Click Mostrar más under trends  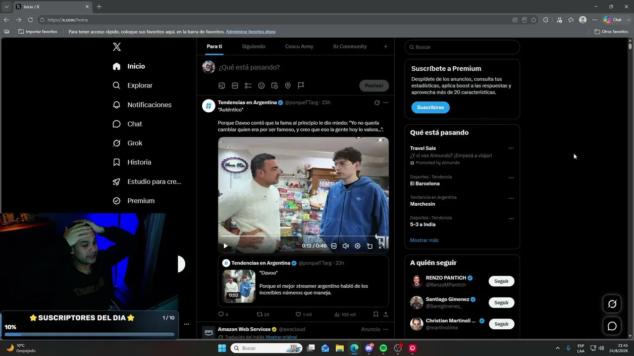[424, 240]
